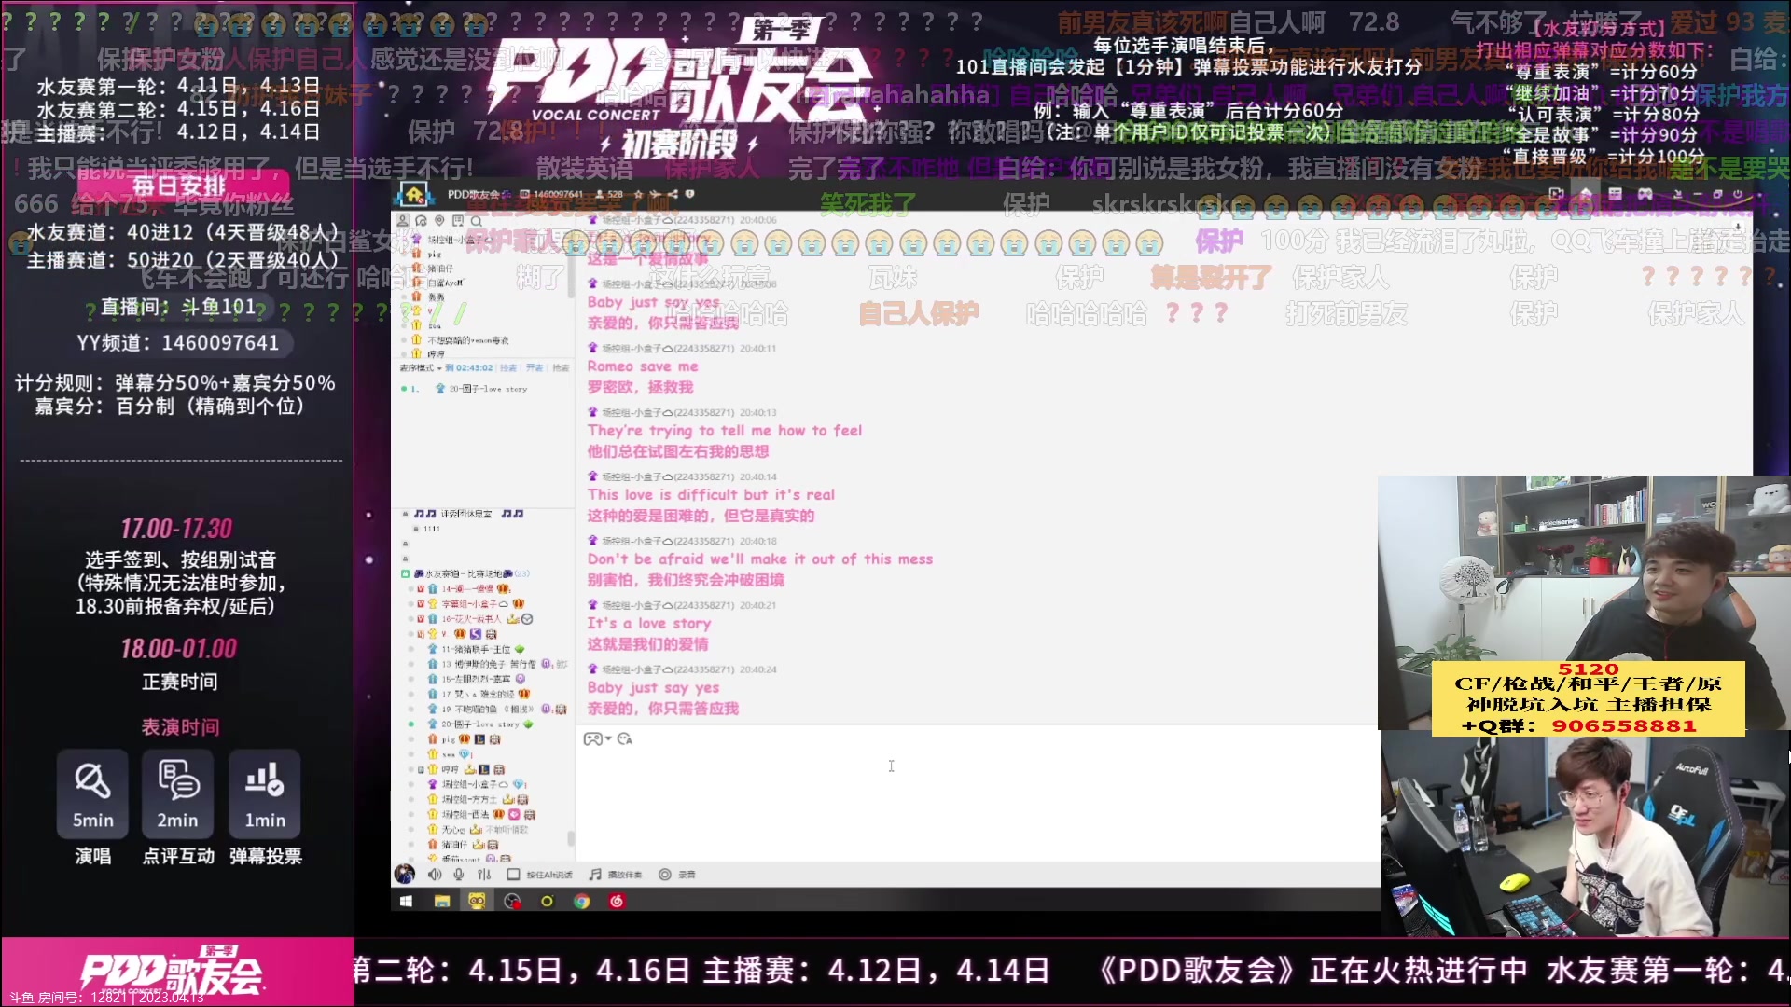The width and height of the screenshot is (1791, 1007).
Task: Open the dropdown arrow beside the chat gamepad icon
Action: [608, 738]
